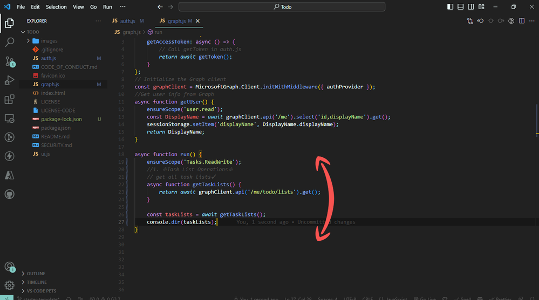
Task: Click the VS Code logo icon
Action: [7, 6]
